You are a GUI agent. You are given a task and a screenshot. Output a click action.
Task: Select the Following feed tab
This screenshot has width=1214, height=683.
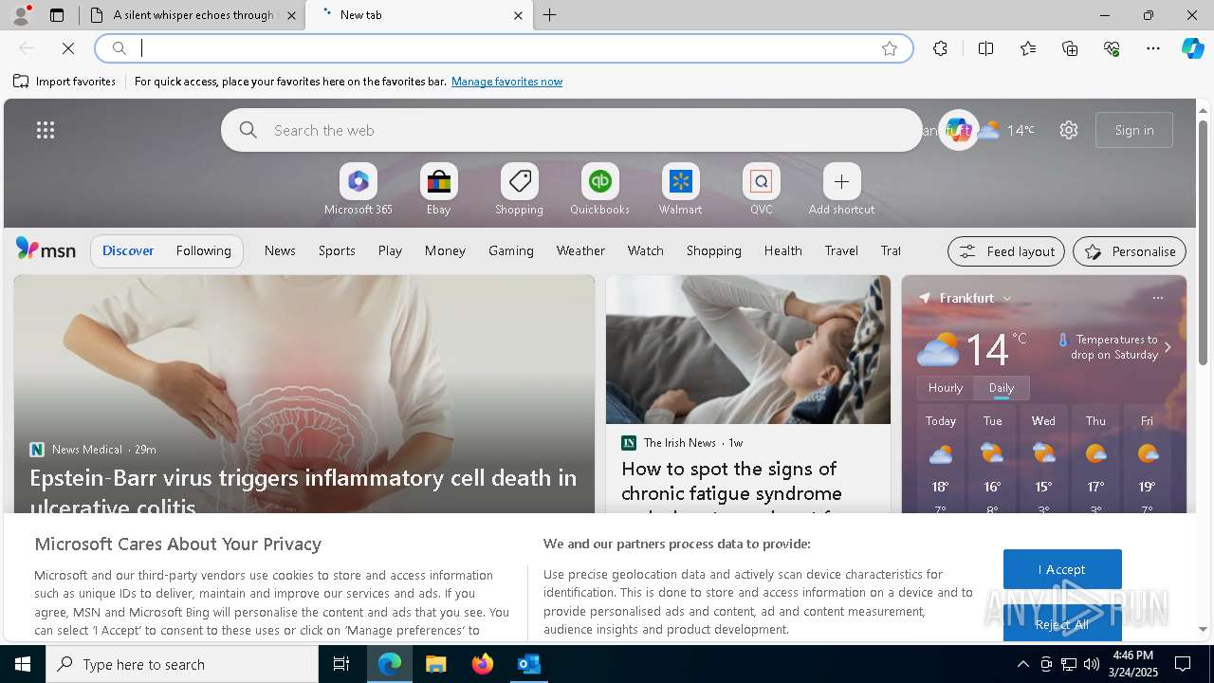tap(203, 250)
